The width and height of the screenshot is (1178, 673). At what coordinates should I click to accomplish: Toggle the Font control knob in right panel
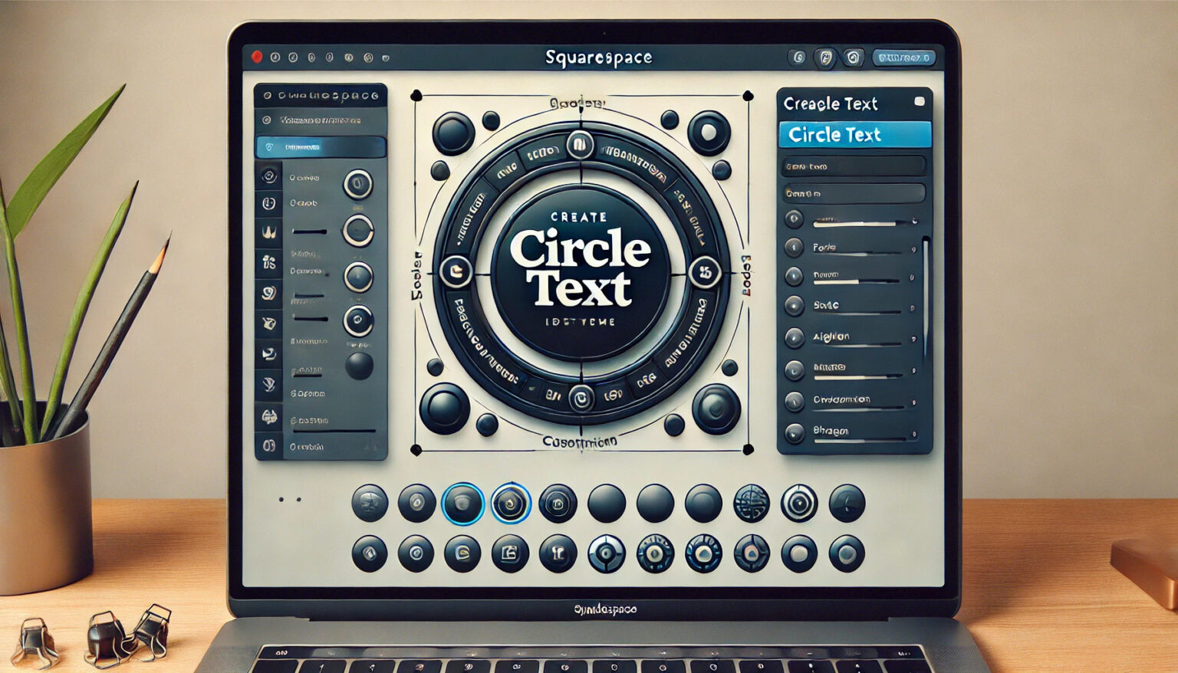click(793, 248)
